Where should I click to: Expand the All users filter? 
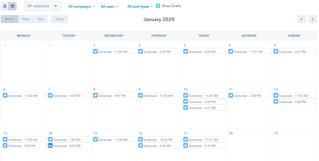tap(109, 6)
